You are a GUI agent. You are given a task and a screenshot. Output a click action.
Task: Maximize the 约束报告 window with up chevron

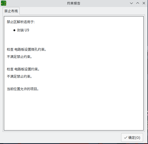[138, 3]
